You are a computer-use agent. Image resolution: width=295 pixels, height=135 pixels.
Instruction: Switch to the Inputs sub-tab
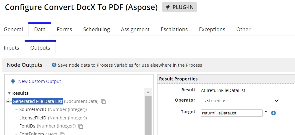tap(11, 48)
